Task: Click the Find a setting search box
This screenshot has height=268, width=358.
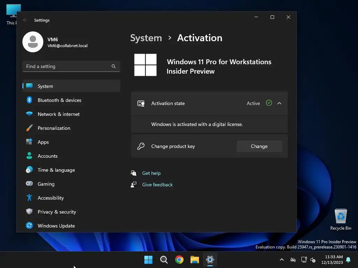Action: [x=71, y=66]
